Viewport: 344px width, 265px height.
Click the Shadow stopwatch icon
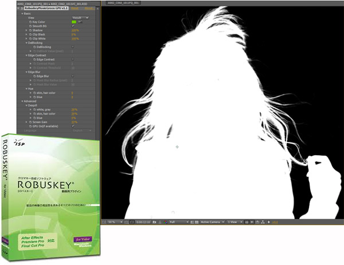[32, 30]
